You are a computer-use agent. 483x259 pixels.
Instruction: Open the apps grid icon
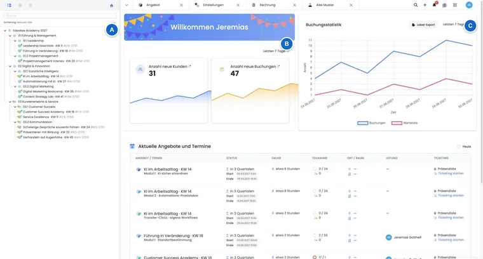(454, 5)
